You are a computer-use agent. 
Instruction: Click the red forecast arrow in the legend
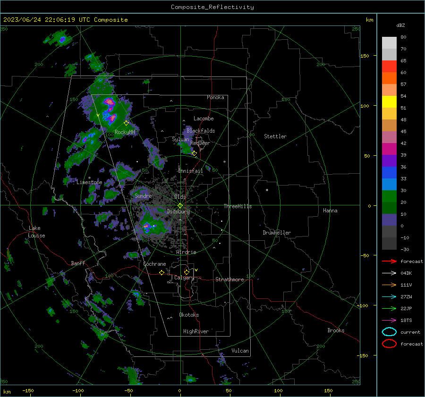click(x=389, y=261)
